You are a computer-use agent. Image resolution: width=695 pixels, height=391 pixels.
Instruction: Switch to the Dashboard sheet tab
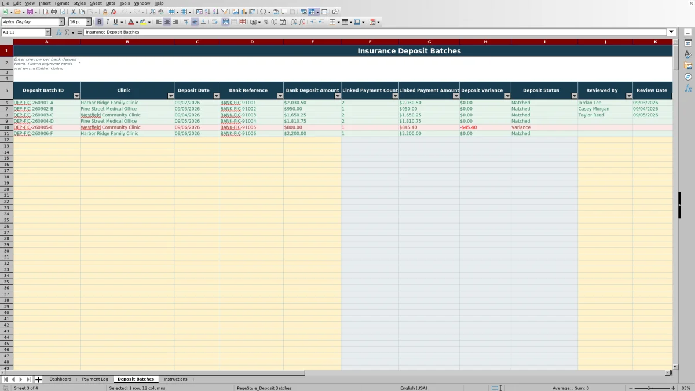pyautogui.click(x=60, y=379)
